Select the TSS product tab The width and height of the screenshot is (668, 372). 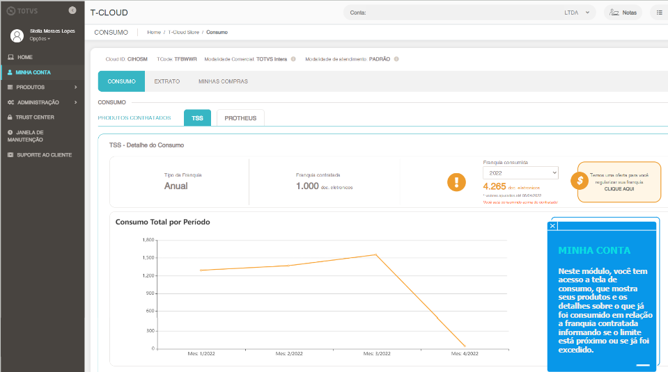197,118
